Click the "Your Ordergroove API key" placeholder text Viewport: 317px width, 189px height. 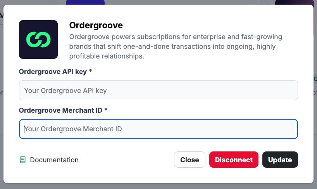pyautogui.click(x=65, y=91)
